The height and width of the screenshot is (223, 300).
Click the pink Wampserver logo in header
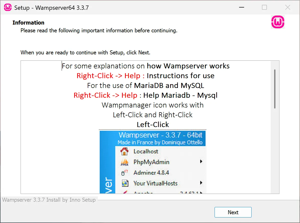coord(278,22)
